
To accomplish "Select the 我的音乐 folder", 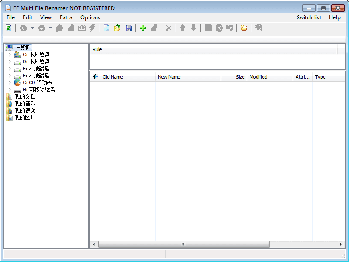I will click(x=25, y=103).
